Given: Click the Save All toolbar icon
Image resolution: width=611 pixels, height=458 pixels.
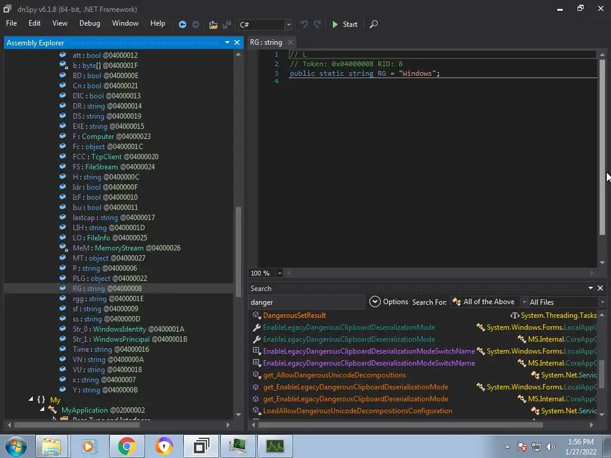Looking at the screenshot, I should (x=227, y=24).
